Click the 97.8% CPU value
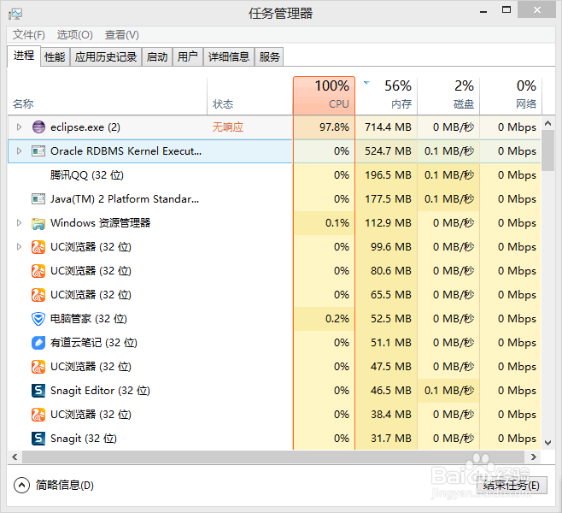This screenshot has width=562, height=513. point(334,127)
